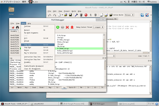Open the Build menu in Absoft Tools

(x=74, y=11)
